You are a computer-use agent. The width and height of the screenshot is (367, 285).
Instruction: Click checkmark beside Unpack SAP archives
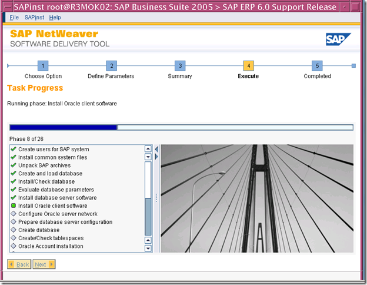(14, 165)
